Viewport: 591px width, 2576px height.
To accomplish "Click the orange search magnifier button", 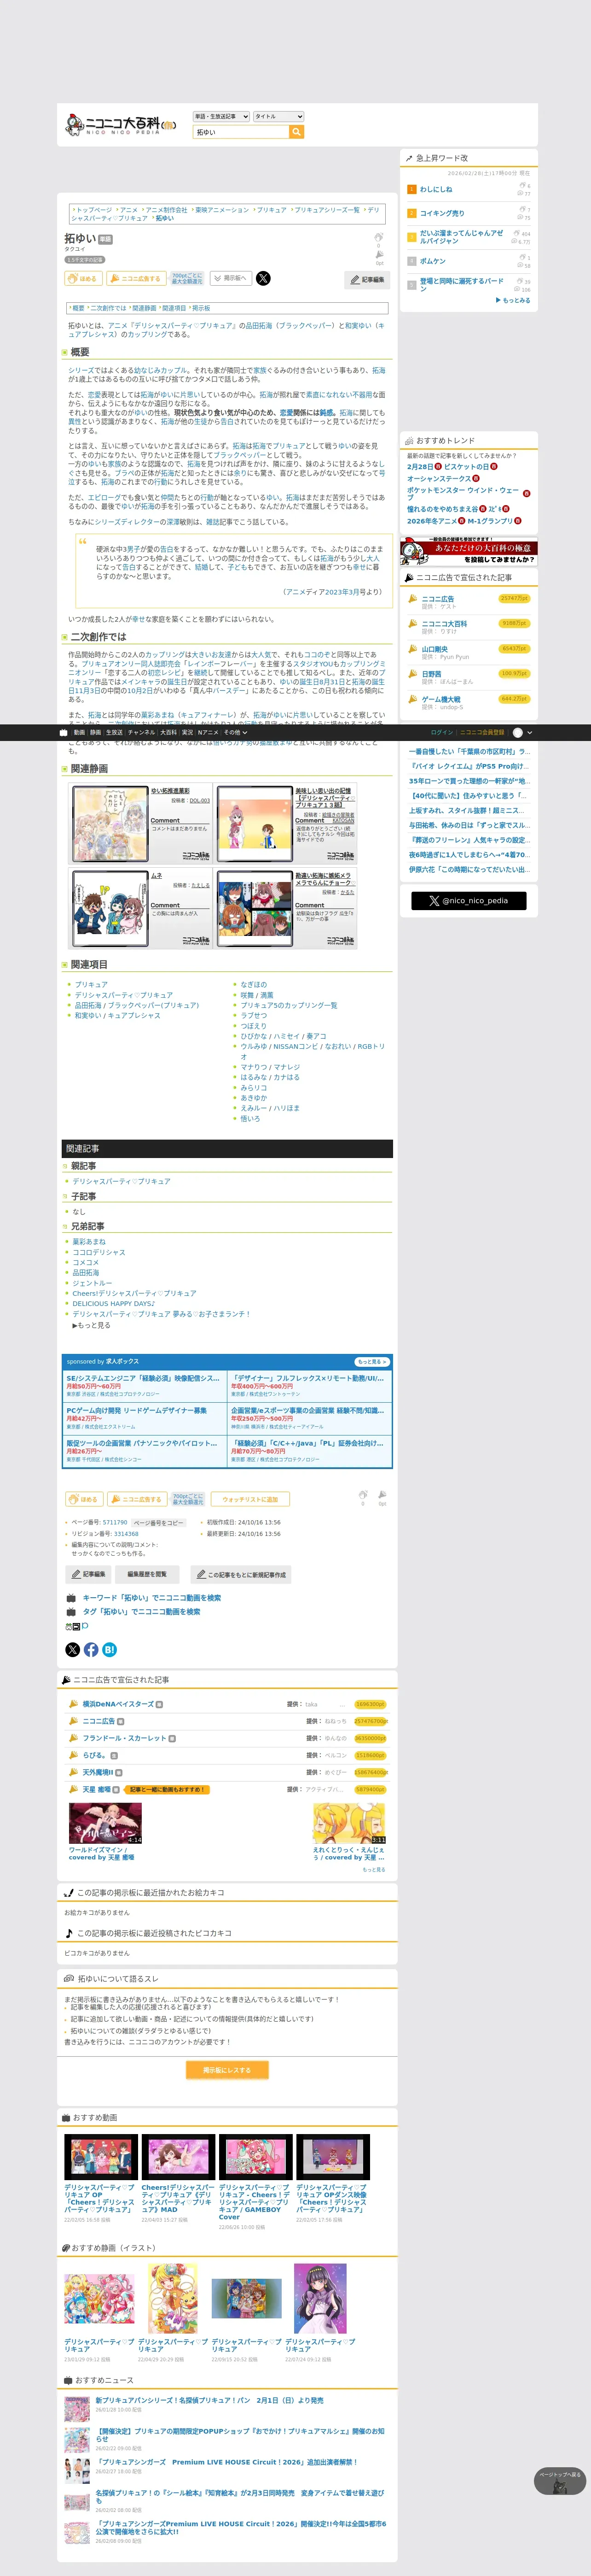I will click(296, 132).
